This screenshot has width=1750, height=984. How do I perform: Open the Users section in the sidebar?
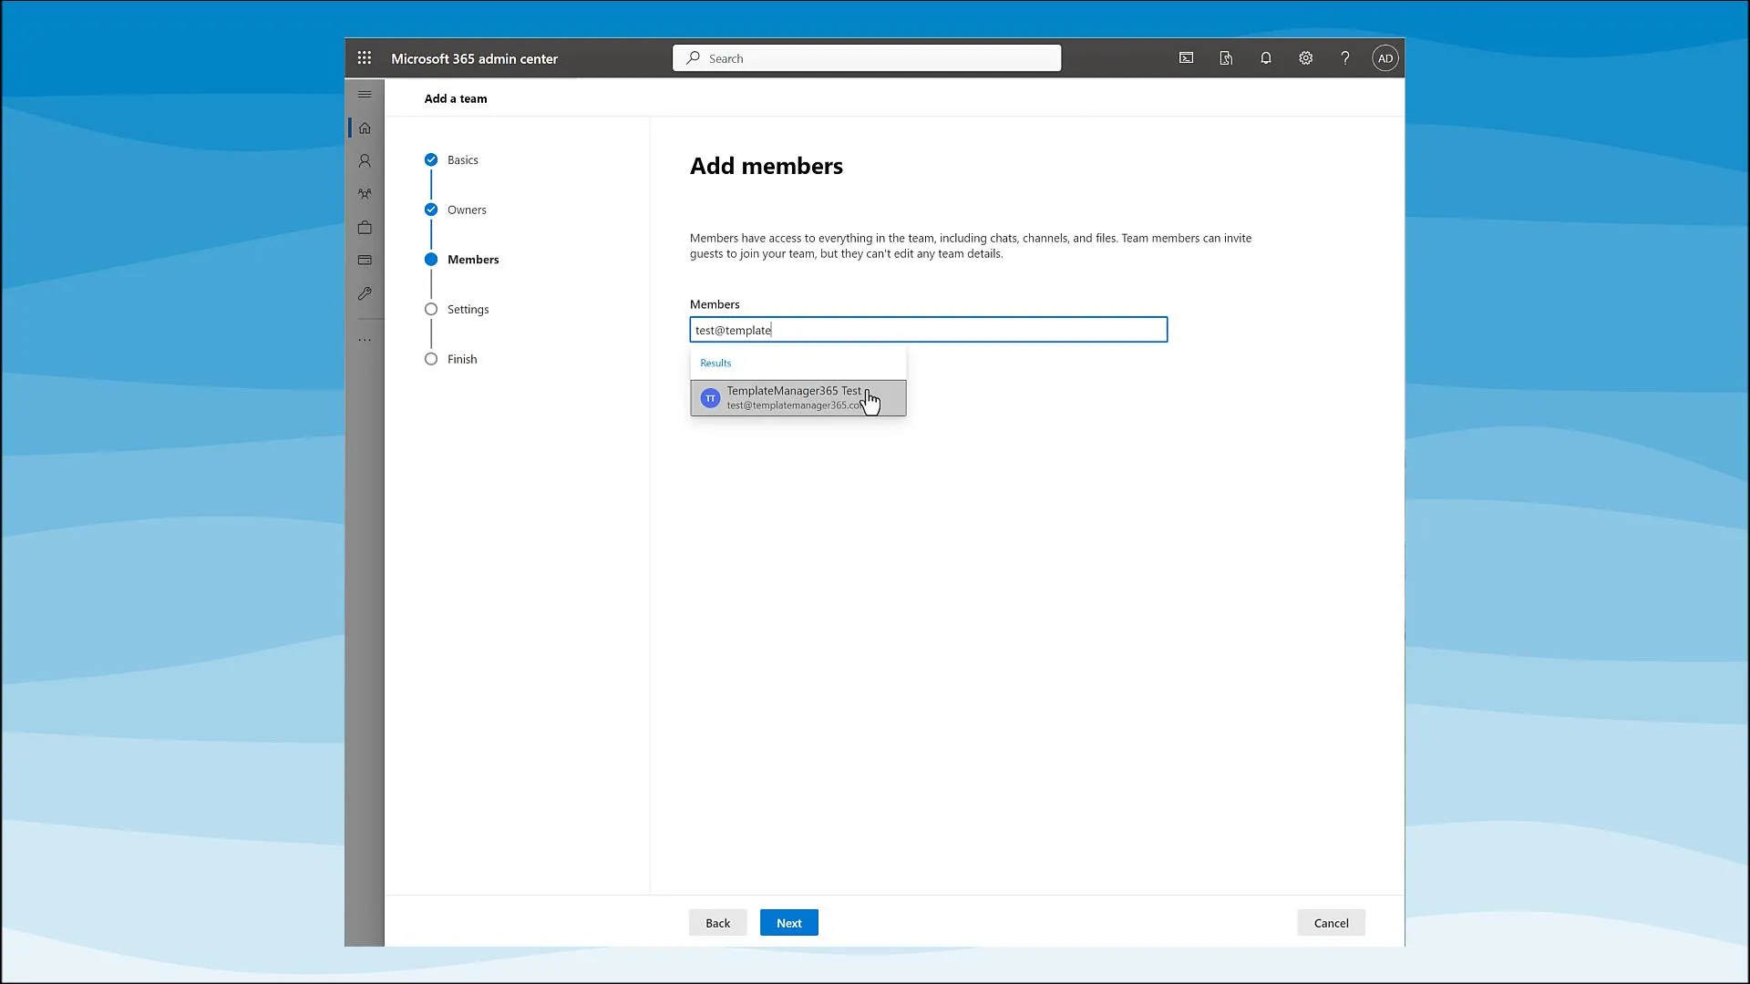coord(365,161)
